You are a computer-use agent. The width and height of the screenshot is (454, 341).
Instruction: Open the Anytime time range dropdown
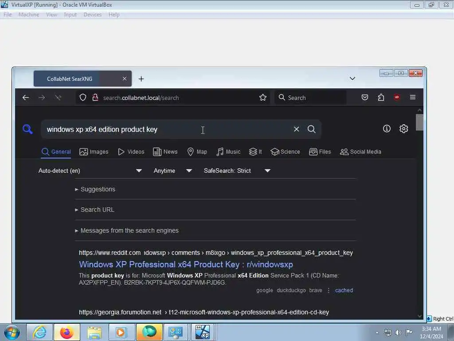[x=173, y=170]
